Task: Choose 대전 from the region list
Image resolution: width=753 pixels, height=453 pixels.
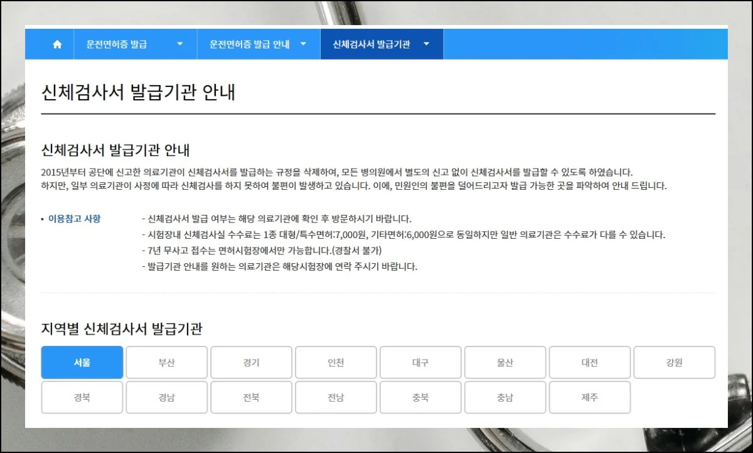Action: coord(590,363)
